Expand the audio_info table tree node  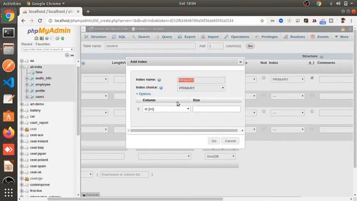point(27,78)
